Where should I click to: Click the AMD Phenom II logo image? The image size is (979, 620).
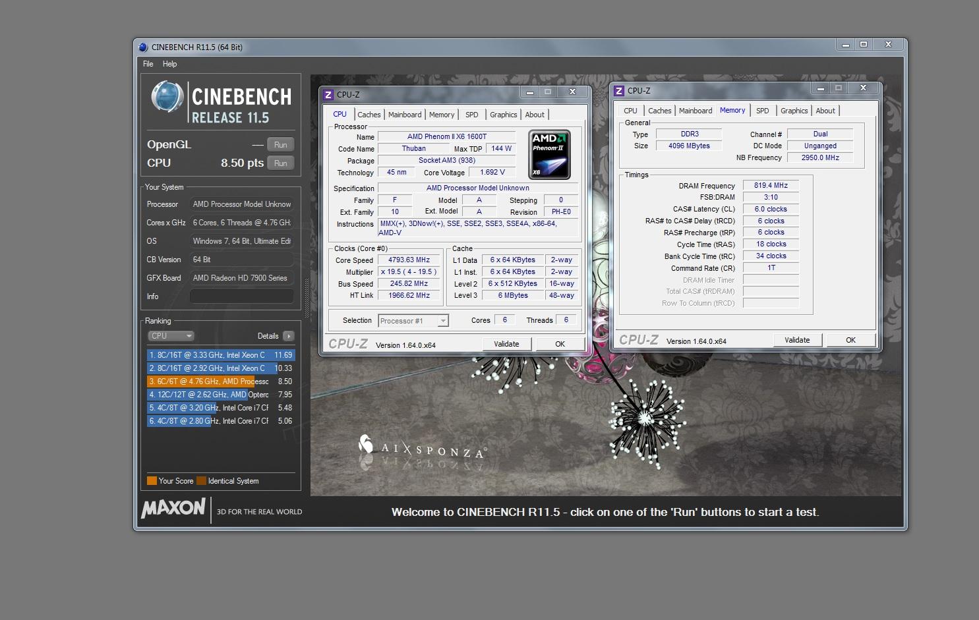(x=549, y=154)
